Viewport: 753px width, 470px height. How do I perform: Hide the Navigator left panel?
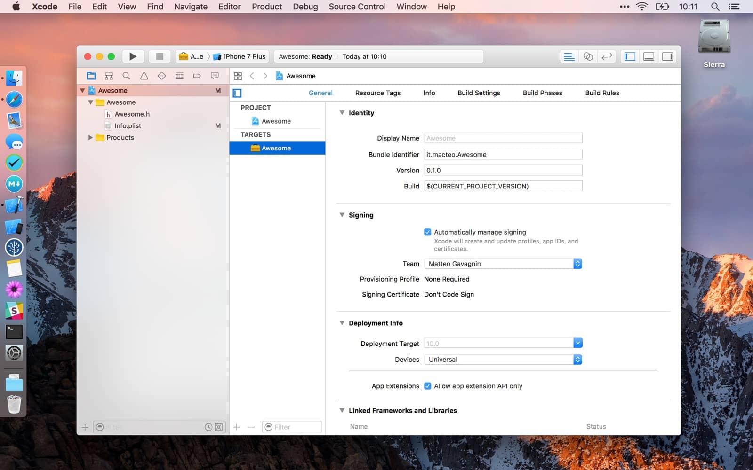coord(630,56)
